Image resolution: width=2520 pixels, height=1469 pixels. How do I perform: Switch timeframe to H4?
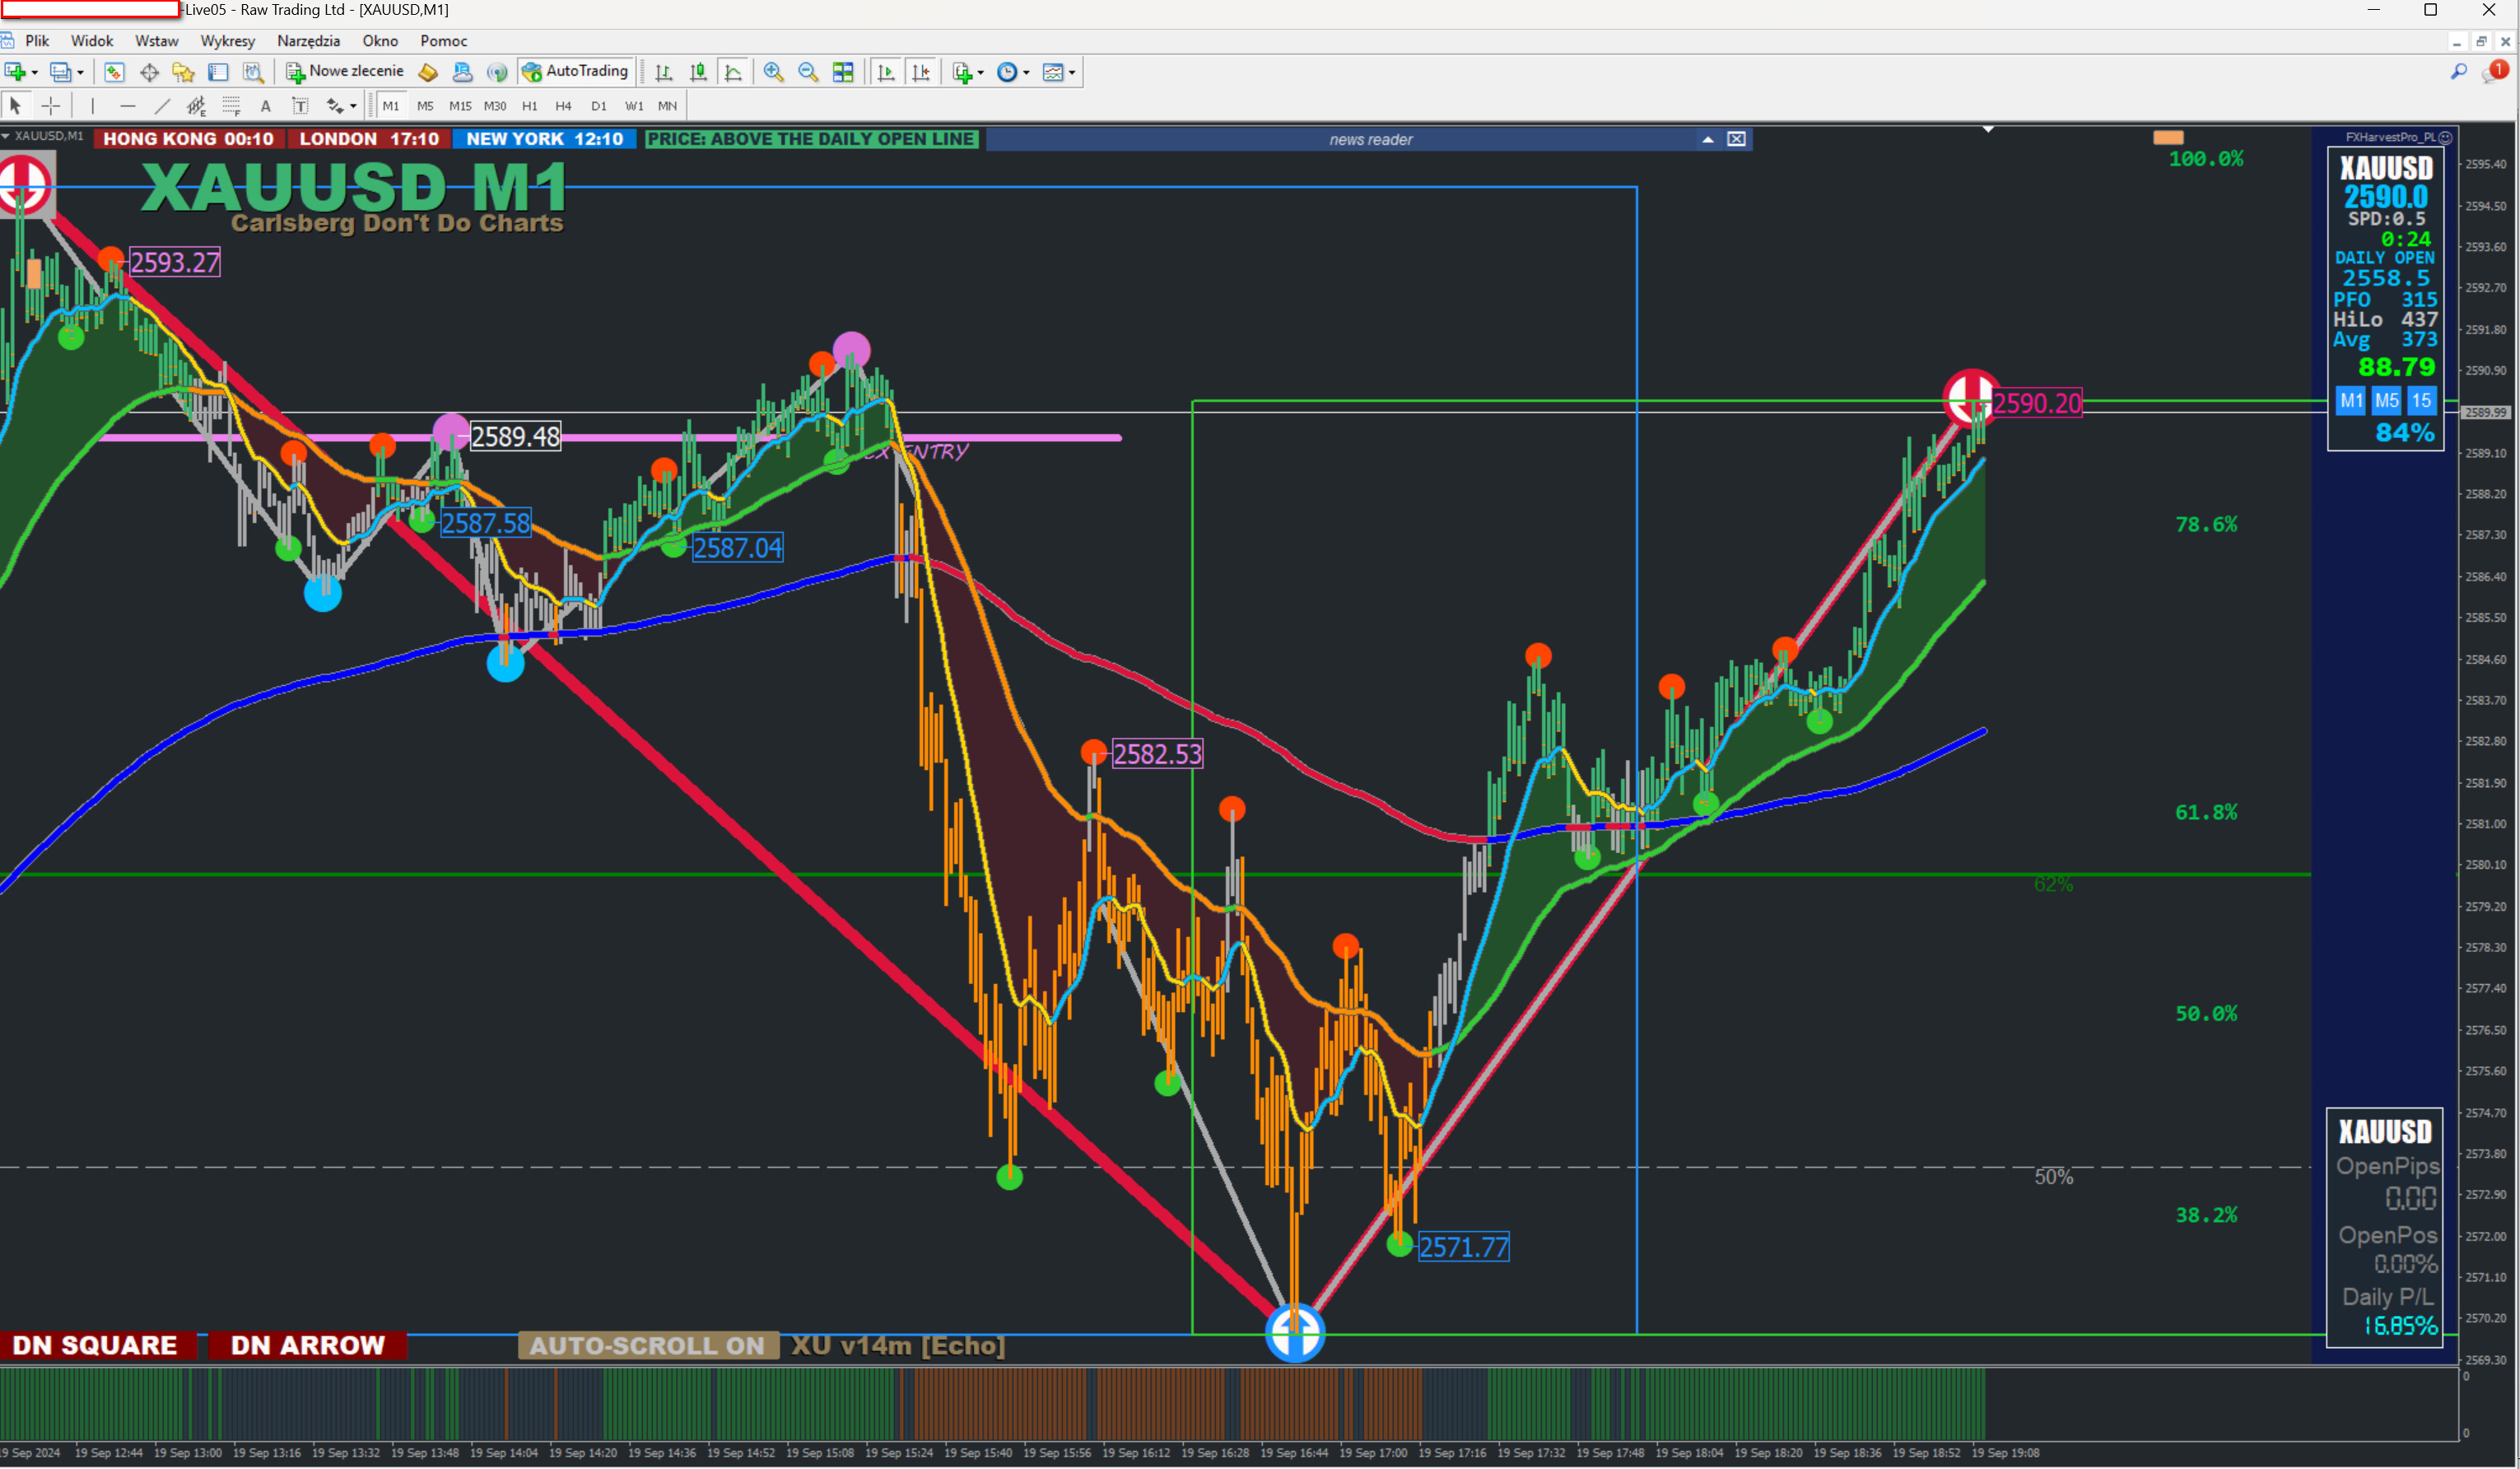tap(563, 106)
